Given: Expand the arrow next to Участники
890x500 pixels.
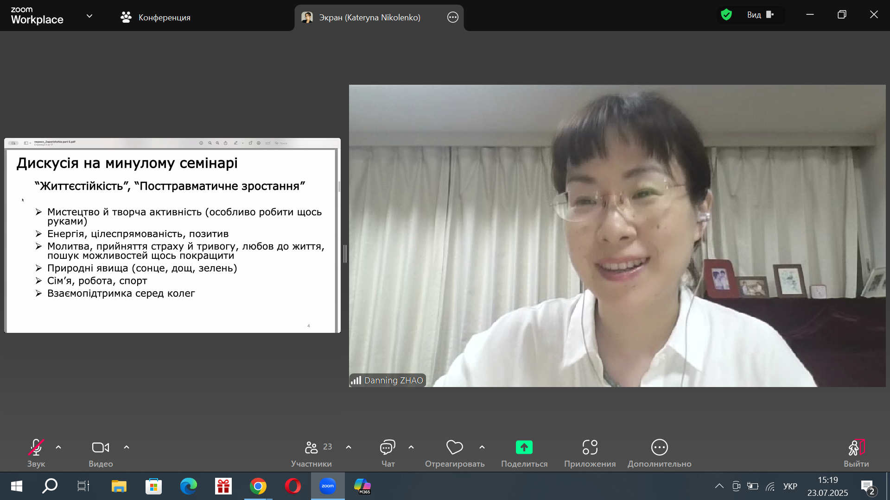Looking at the screenshot, I should coord(349,447).
